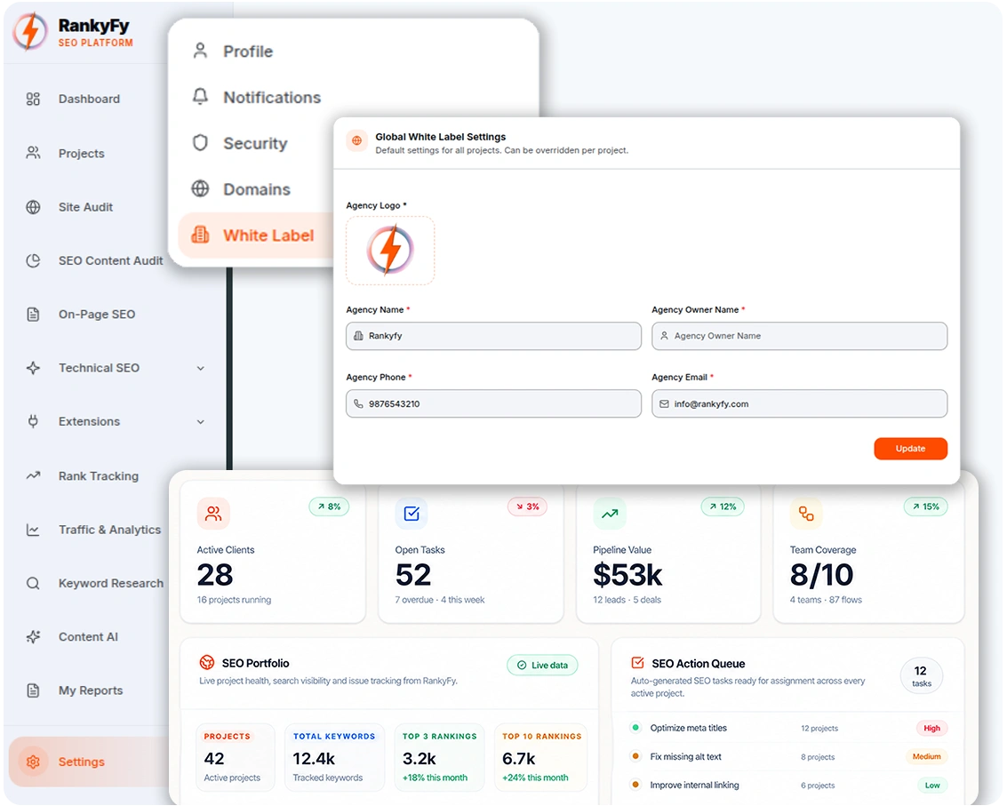Click the Content AI sparkles icon
The width and height of the screenshot is (1007, 806).
click(33, 636)
